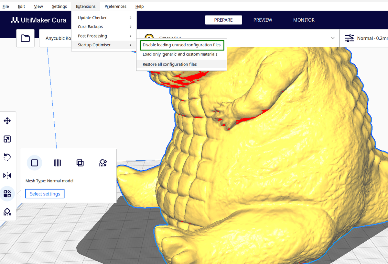This screenshot has width=388, height=264.
Task: Click the Post Processing submenu arrow
Action: pyautogui.click(x=131, y=36)
